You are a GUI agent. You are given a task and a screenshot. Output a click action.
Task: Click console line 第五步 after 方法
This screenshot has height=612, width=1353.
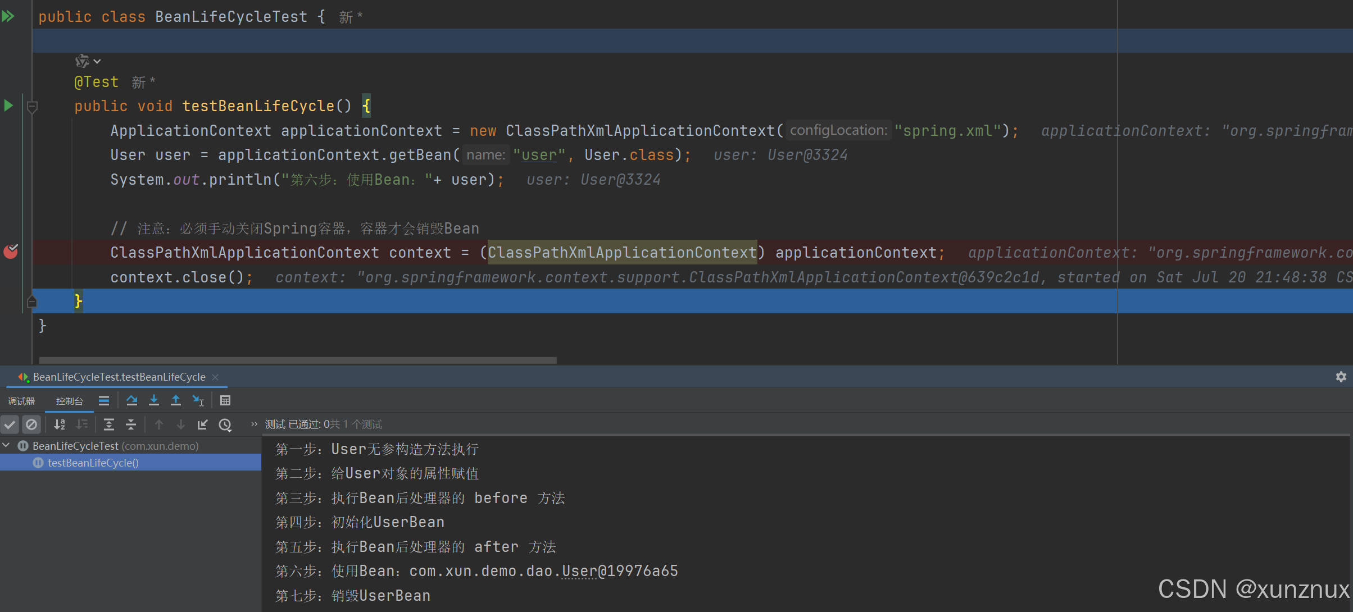point(416,547)
